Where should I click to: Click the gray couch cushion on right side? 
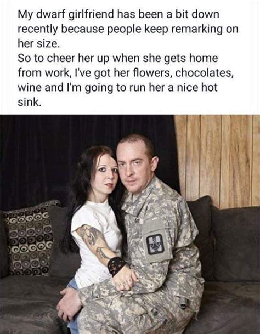pos(234,245)
